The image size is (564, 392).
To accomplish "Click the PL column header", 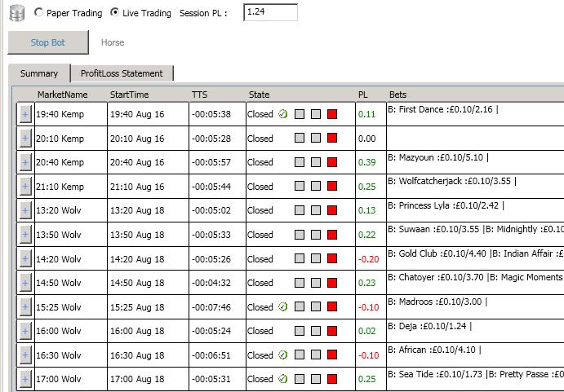I will (363, 95).
